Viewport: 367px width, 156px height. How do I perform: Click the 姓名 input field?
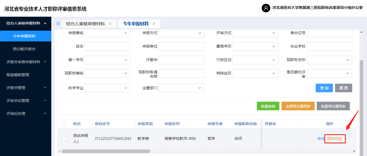click(107, 47)
